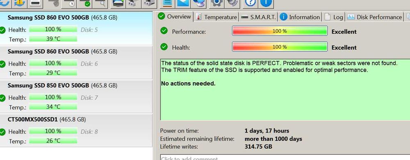Image resolution: width=410 pixels, height=160 pixels.
Task: Switch to the Overview tab
Action: pos(175,17)
